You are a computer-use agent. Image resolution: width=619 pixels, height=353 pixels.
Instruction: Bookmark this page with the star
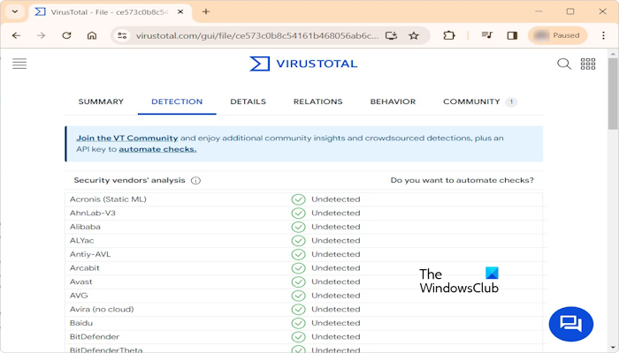(414, 35)
